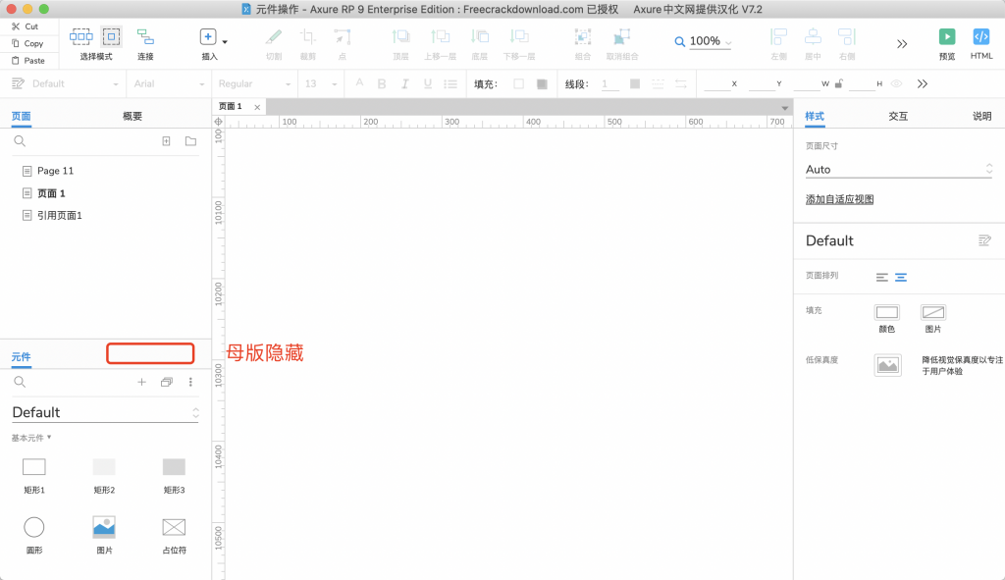Open the toolbar overflow (>>) button
This screenshot has height=580, width=1005.
(902, 44)
